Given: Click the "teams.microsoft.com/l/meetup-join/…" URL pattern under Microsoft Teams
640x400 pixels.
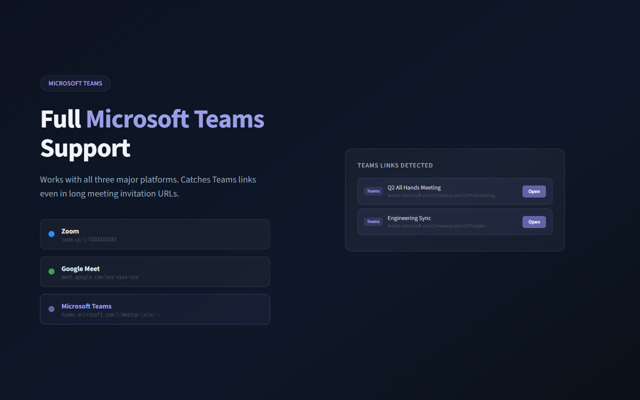Looking at the screenshot, I should click(111, 314).
